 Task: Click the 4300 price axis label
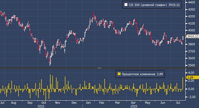pyautogui.click(x=192, y=9)
